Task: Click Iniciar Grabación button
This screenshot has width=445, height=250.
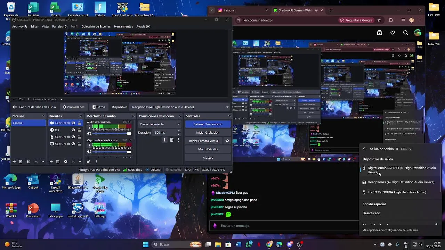Action: click(208, 132)
